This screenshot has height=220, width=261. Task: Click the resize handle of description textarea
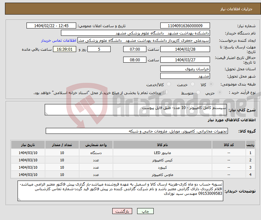(x=46, y=114)
